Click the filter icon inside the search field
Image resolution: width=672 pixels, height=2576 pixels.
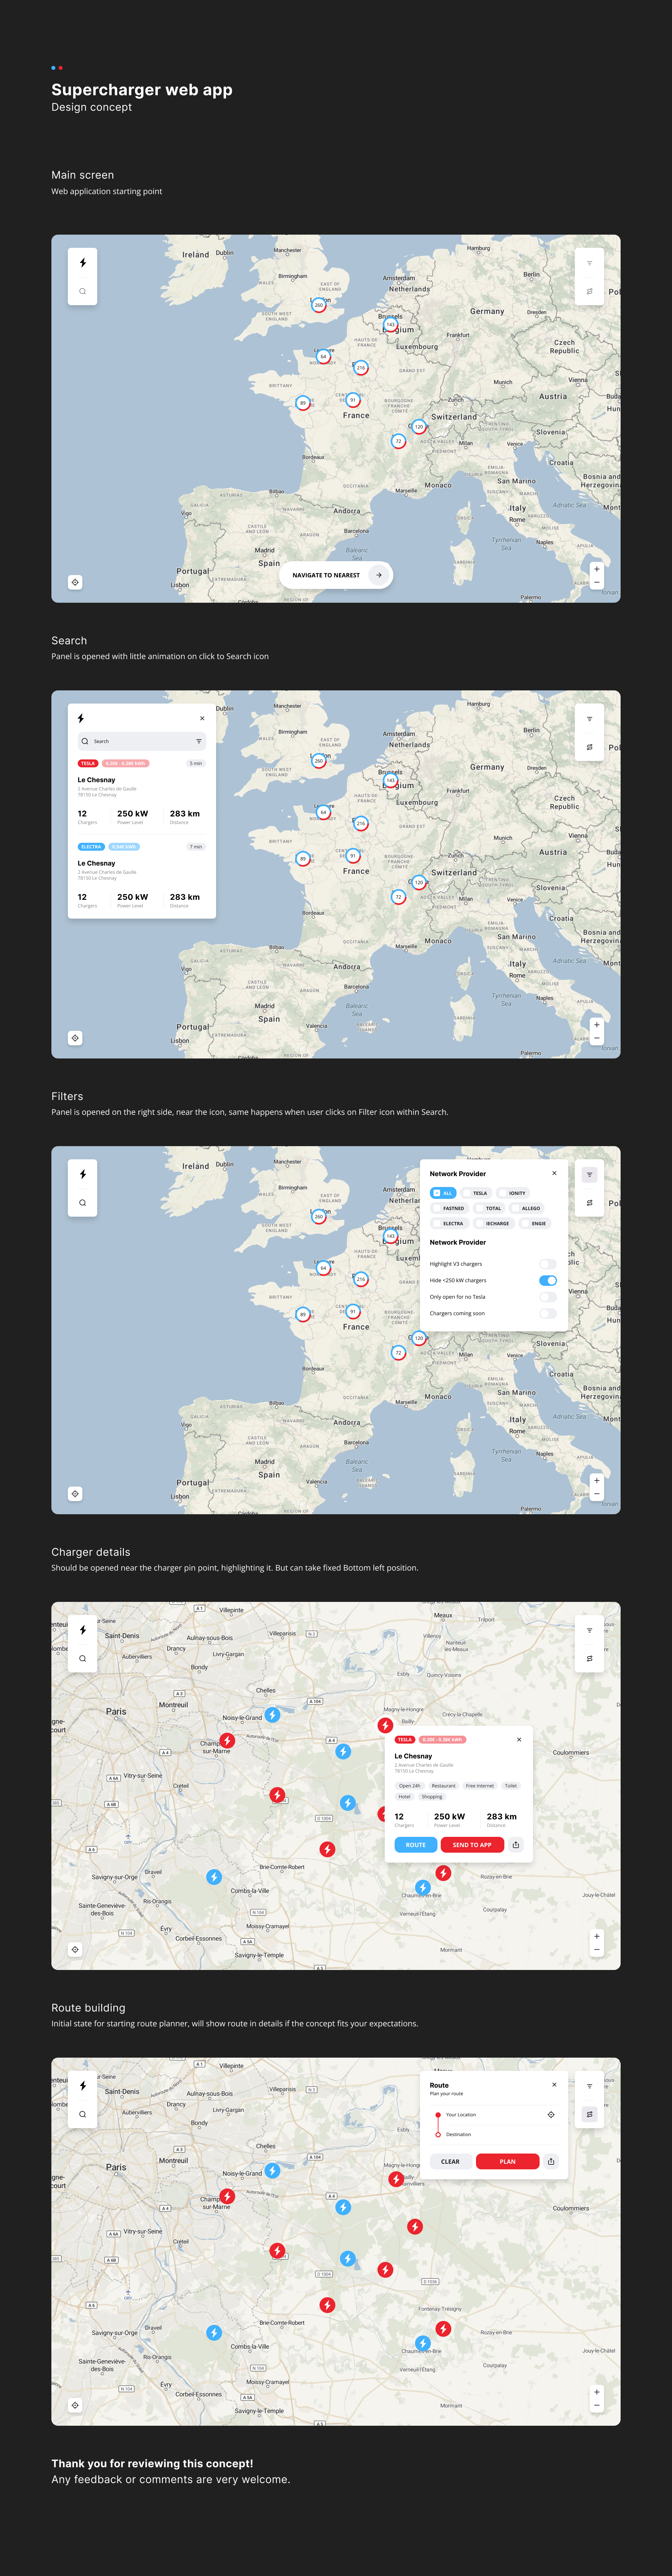coord(199,741)
